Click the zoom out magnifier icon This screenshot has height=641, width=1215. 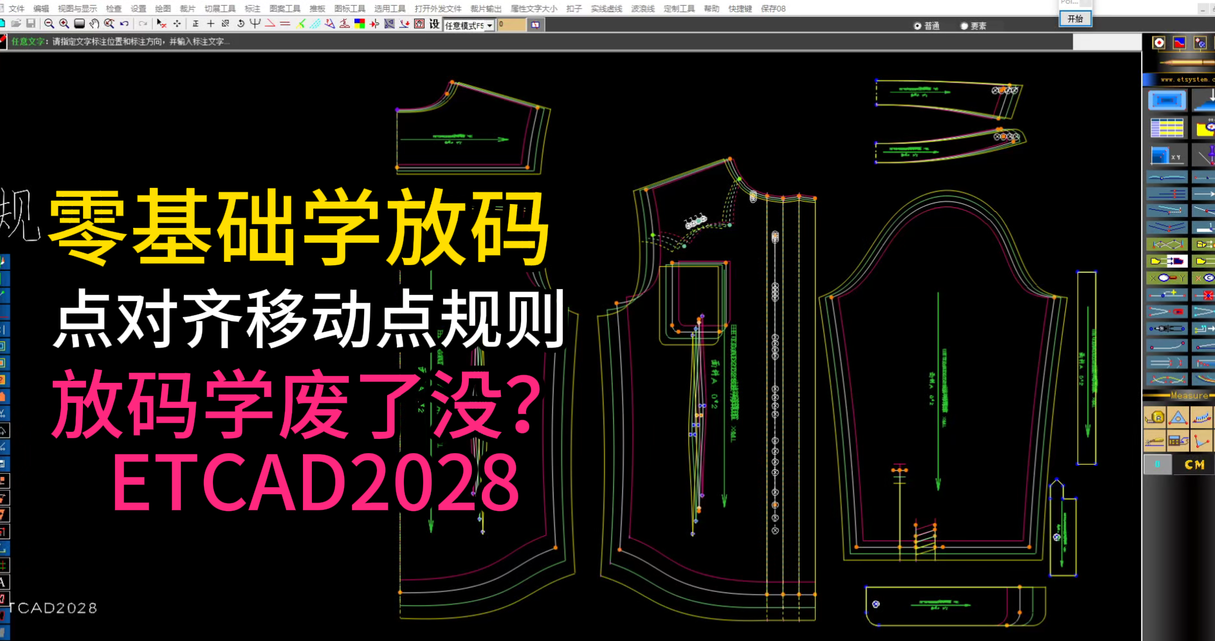49,24
